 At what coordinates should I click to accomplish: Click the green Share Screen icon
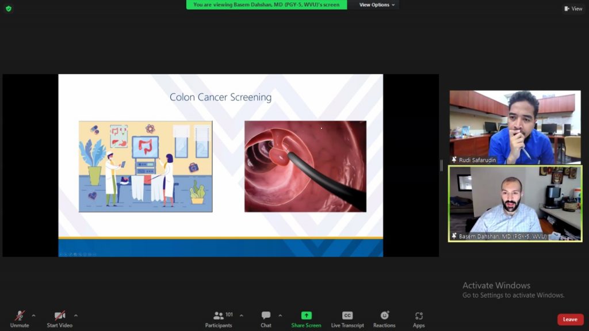(x=306, y=315)
